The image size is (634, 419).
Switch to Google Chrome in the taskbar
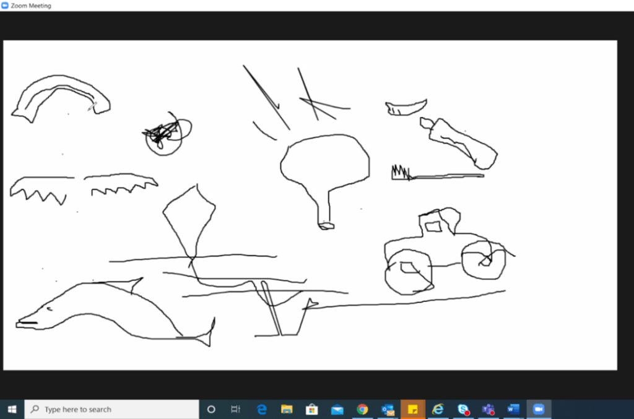pos(362,409)
